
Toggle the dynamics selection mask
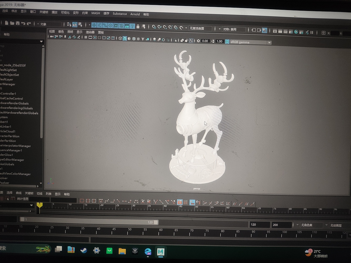[121, 26]
